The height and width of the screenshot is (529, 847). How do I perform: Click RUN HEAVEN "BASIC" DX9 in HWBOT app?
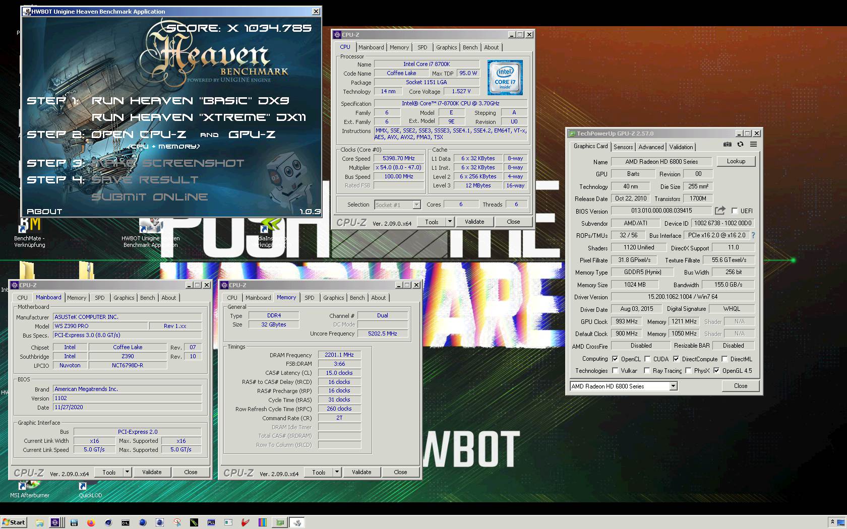(x=190, y=101)
